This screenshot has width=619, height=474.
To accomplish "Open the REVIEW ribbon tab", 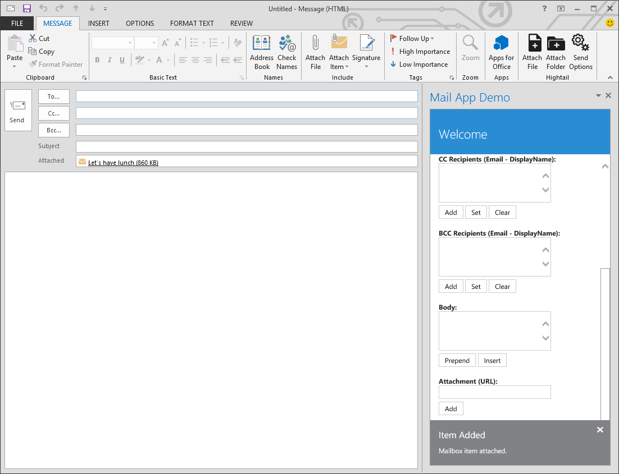I will 241,23.
